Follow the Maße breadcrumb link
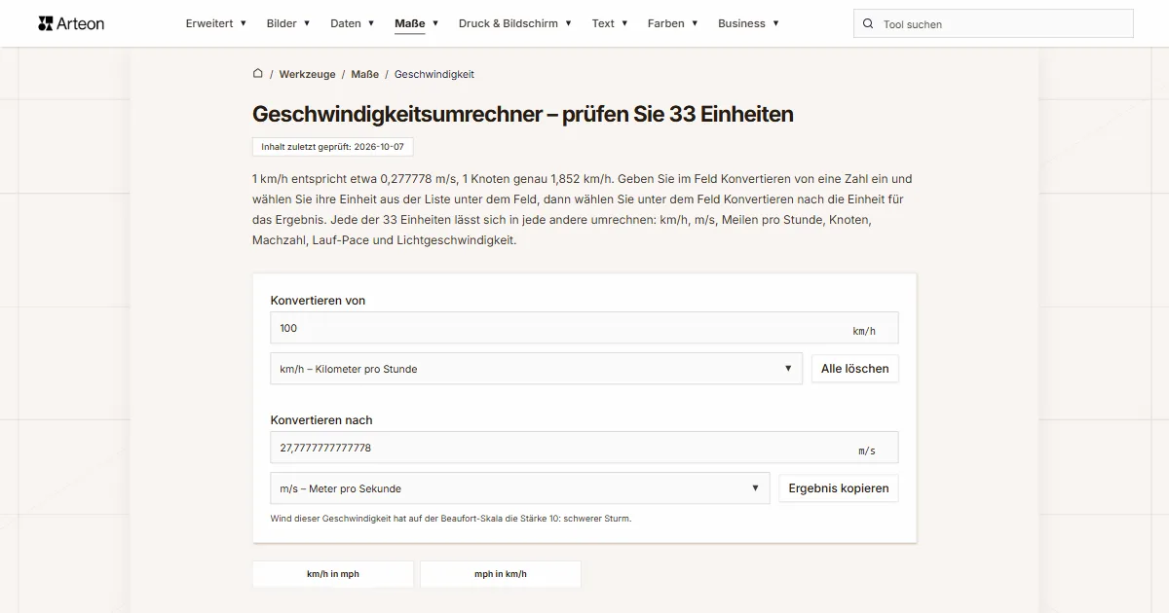 point(365,74)
